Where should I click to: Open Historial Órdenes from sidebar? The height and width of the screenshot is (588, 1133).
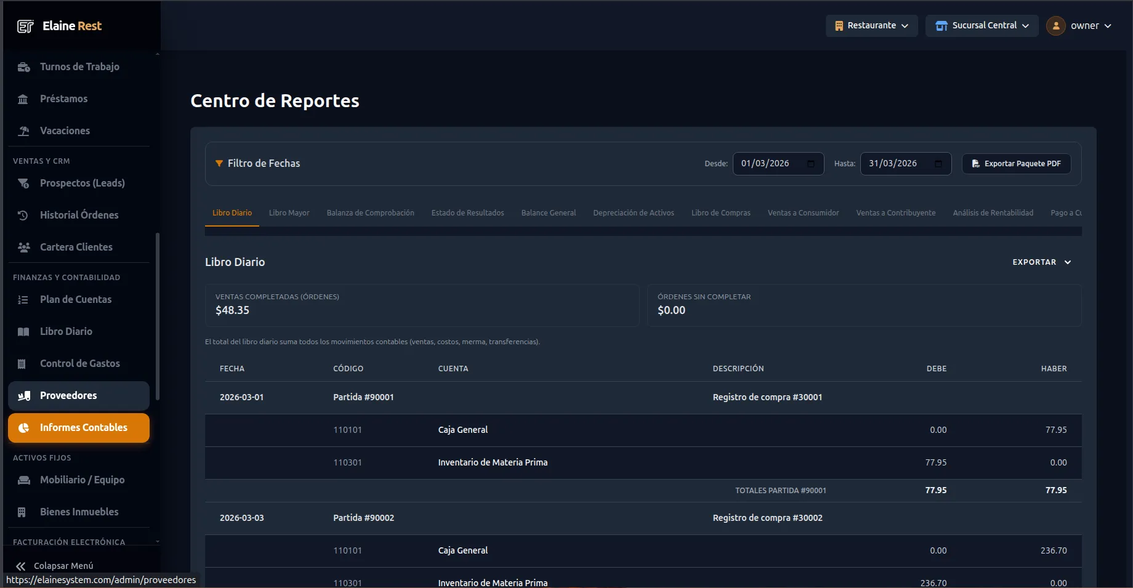coord(79,215)
